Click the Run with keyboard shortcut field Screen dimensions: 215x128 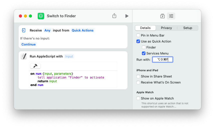162,59
